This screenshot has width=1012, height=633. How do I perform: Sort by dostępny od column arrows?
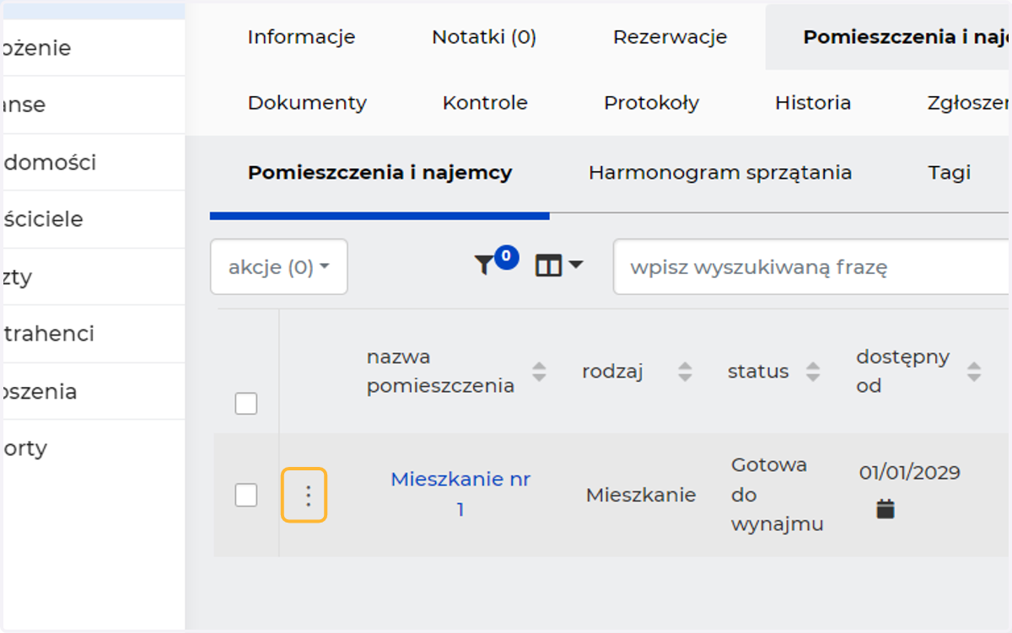(x=974, y=371)
